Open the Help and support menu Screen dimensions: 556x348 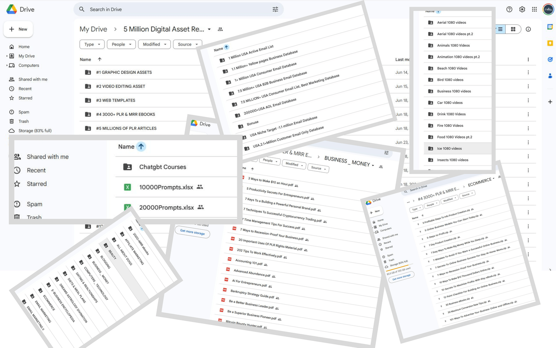509,9
